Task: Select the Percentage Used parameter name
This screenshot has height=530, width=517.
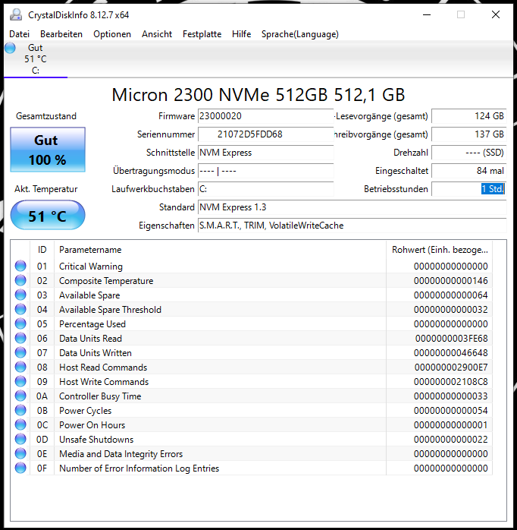Action: click(x=92, y=324)
